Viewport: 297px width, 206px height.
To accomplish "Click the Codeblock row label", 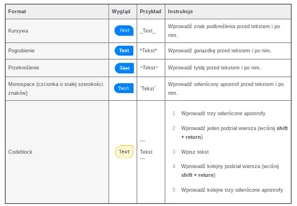I will [20, 152].
